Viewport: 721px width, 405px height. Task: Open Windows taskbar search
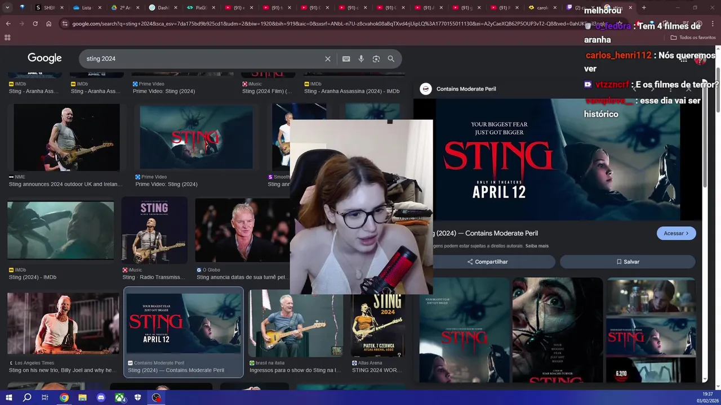coord(27,398)
